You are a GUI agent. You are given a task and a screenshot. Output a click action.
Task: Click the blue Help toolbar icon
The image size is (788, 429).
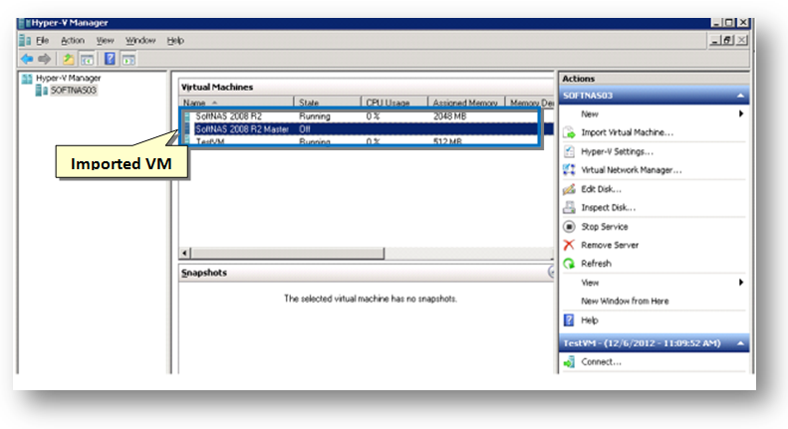110,59
